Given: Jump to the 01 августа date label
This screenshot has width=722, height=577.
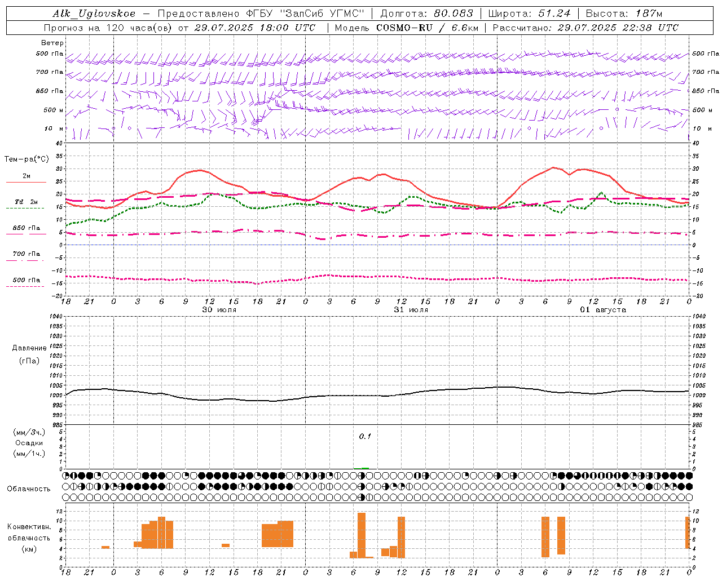Looking at the screenshot, I should tap(603, 310).
